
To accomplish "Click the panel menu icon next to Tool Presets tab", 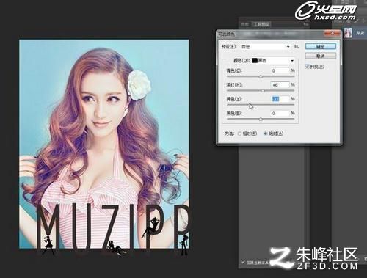I will (x=305, y=24).
